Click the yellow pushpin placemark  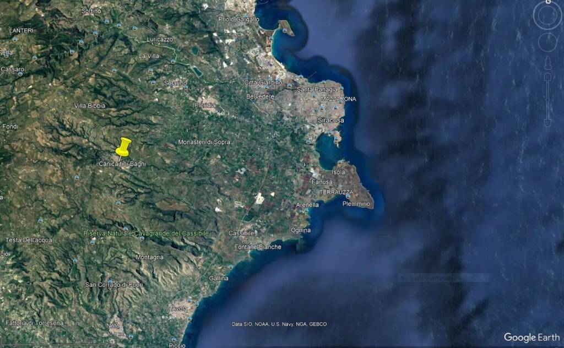pos(123,147)
